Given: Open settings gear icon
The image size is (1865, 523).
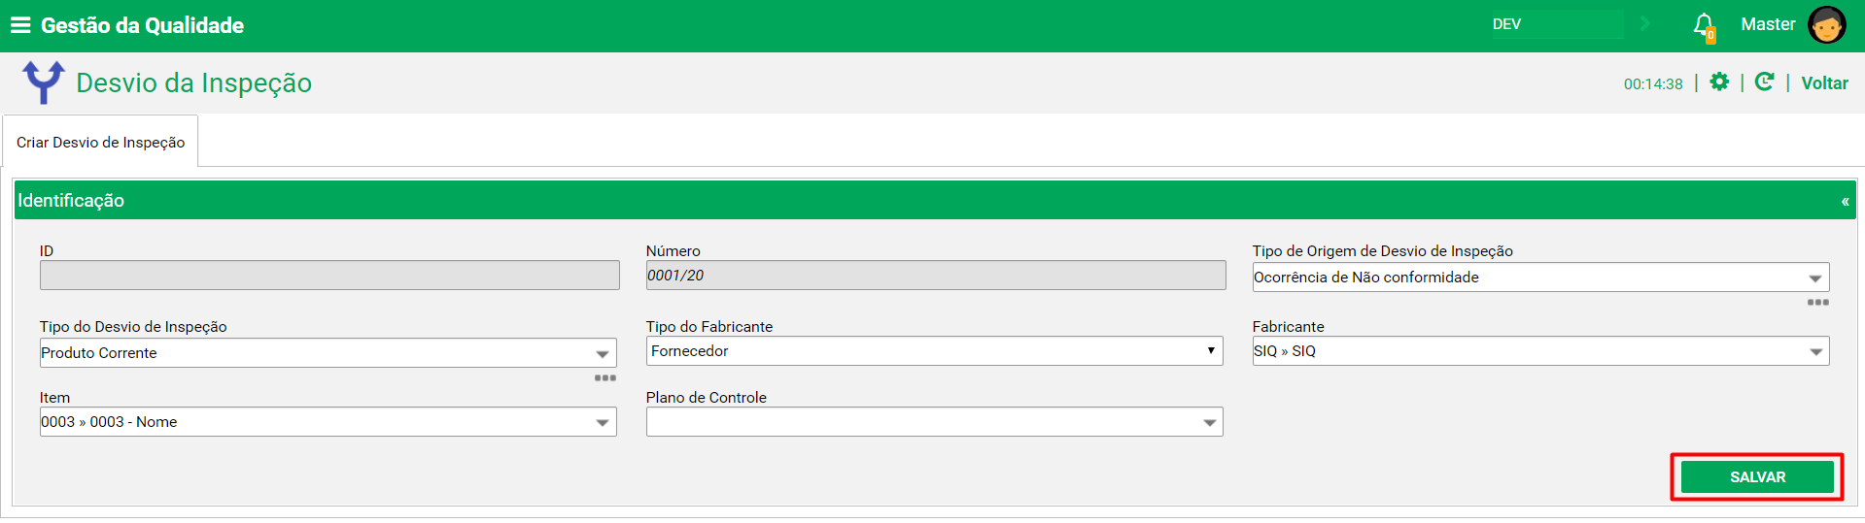Looking at the screenshot, I should click(1719, 82).
